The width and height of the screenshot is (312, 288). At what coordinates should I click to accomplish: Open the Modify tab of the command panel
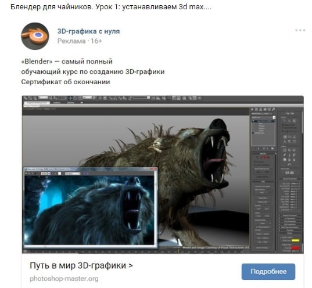pos(256,109)
